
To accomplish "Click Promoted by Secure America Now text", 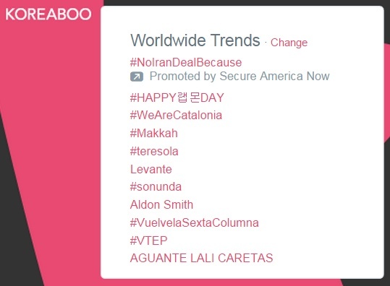I will click(239, 76).
